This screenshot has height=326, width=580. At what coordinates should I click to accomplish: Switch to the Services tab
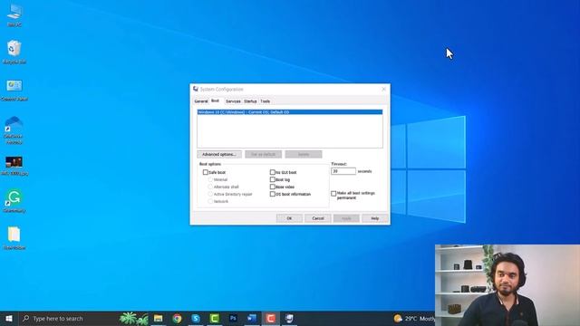[x=233, y=101]
